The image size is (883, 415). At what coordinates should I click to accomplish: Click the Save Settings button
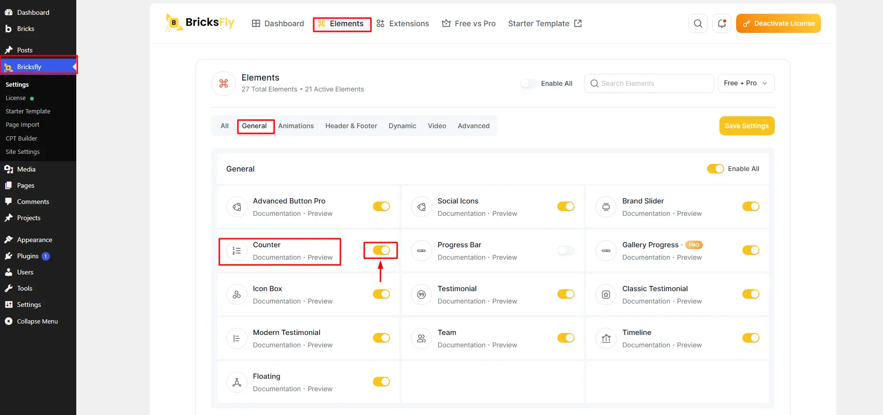tap(747, 126)
